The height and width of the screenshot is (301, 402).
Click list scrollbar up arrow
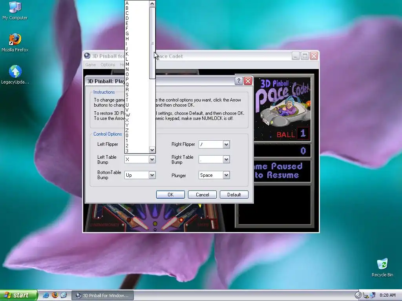coord(152,4)
